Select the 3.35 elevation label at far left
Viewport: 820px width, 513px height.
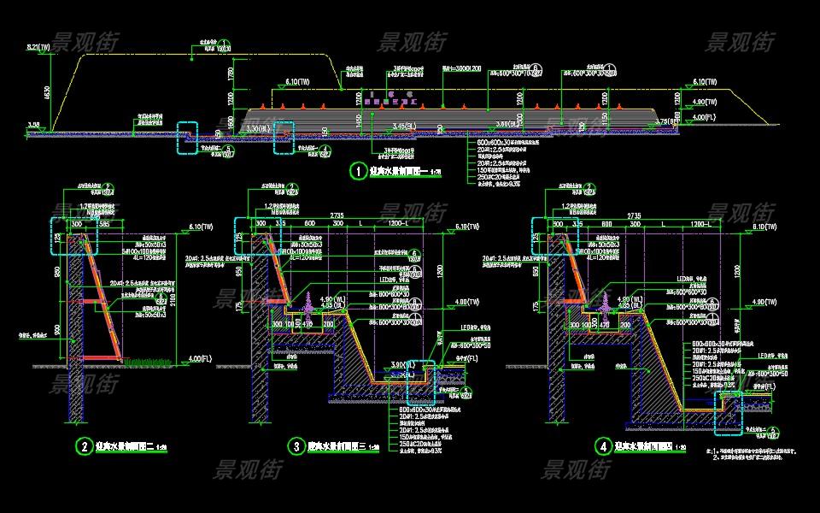(34, 125)
